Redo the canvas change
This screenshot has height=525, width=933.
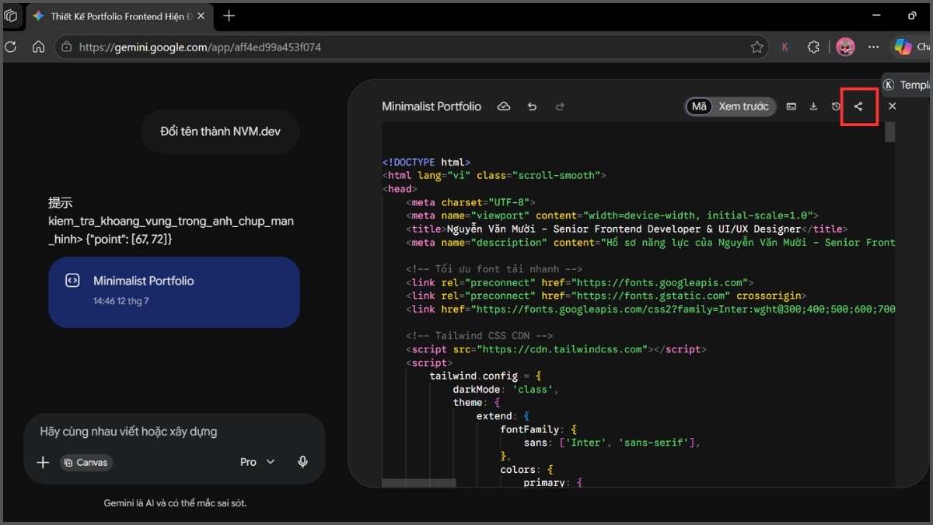[x=559, y=107]
